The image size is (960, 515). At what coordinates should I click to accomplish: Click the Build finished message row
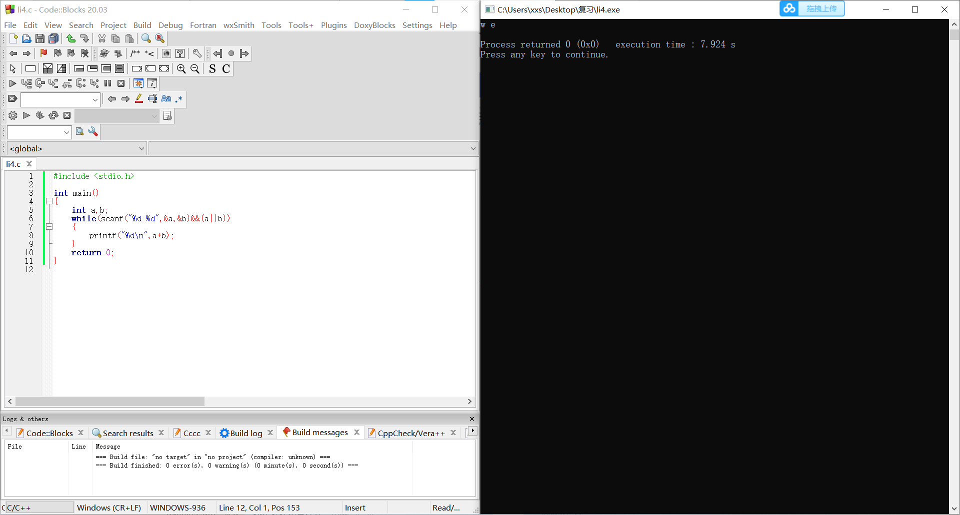[227, 466]
